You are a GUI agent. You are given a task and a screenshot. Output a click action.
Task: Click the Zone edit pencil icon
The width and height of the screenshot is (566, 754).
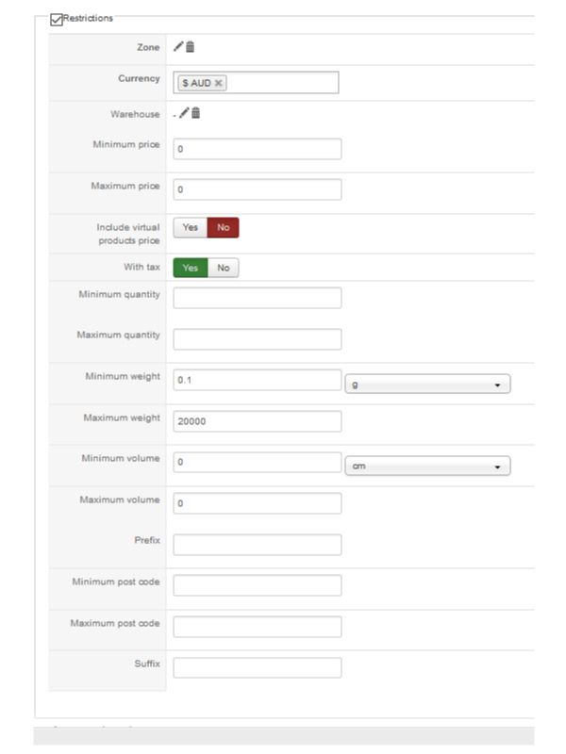(x=178, y=46)
